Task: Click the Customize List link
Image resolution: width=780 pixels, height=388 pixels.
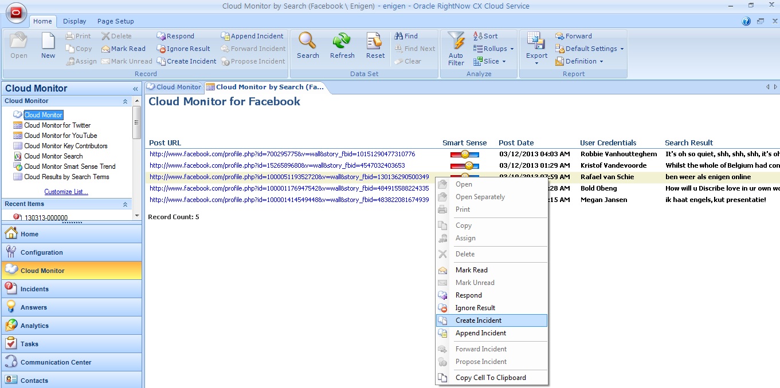Action: [x=66, y=192]
